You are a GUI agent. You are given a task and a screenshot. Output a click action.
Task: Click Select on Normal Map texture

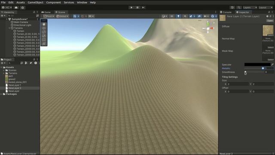click(x=270, y=47)
